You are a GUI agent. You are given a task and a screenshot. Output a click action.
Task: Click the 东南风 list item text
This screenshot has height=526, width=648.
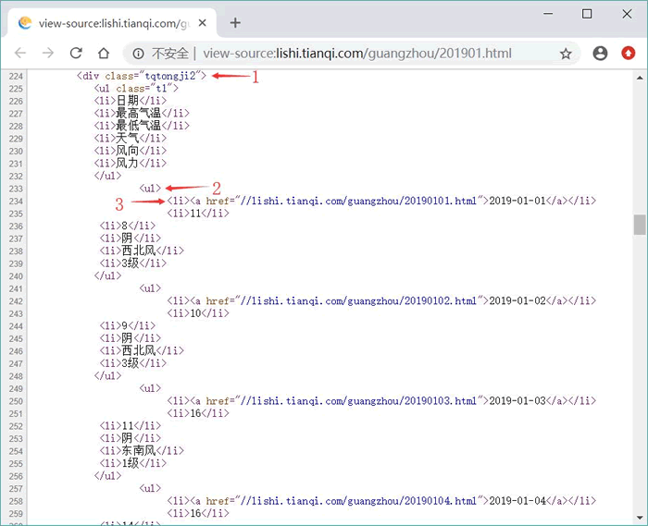[139, 450]
